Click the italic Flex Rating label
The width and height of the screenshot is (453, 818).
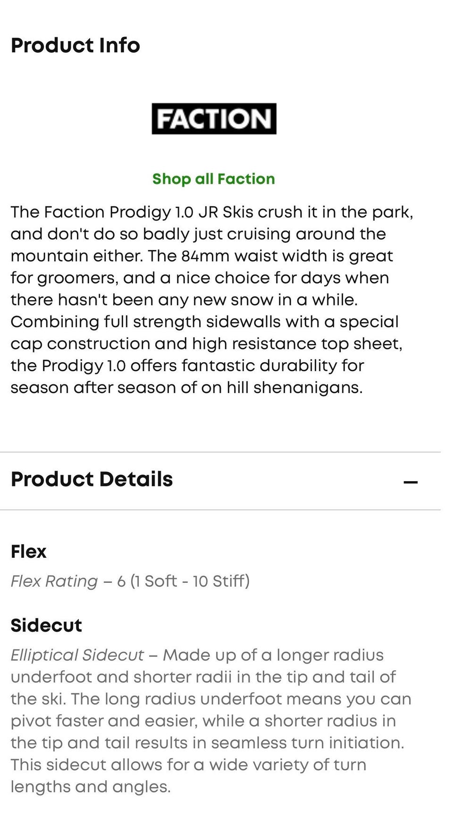(54, 581)
